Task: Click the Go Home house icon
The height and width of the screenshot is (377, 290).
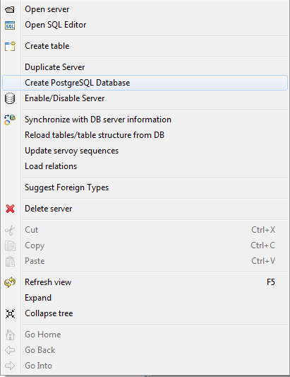Action: pyautogui.click(x=10, y=335)
